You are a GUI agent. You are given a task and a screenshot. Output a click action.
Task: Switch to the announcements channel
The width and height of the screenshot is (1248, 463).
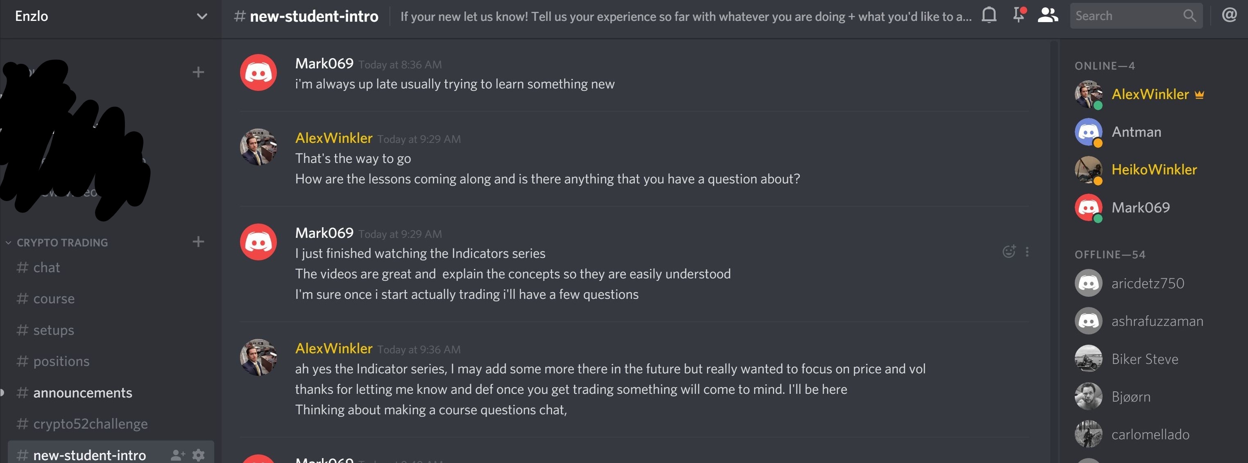(82, 393)
